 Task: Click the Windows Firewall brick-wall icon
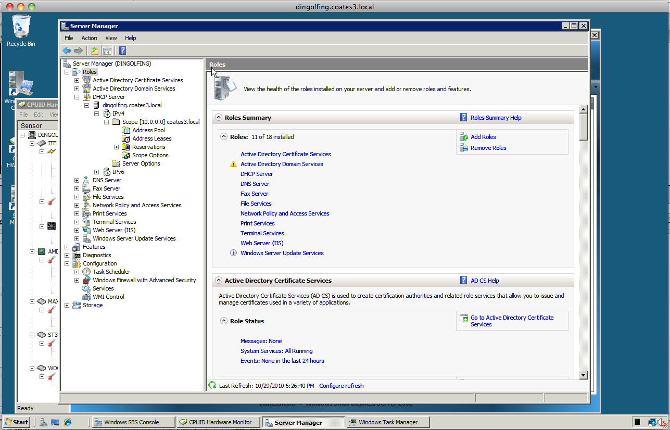coord(86,280)
